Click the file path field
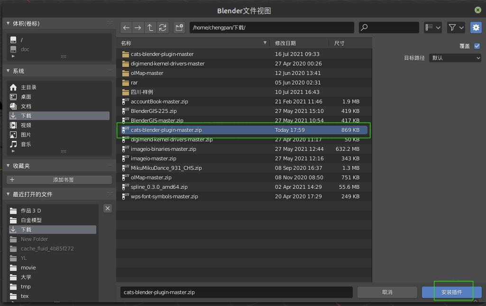This screenshot has height=306, width=486. [x=272, y=28]
